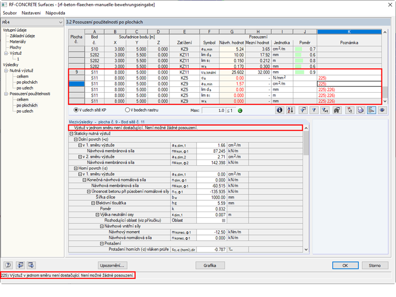Click the A-Z sort results icon

click(290, 110)
